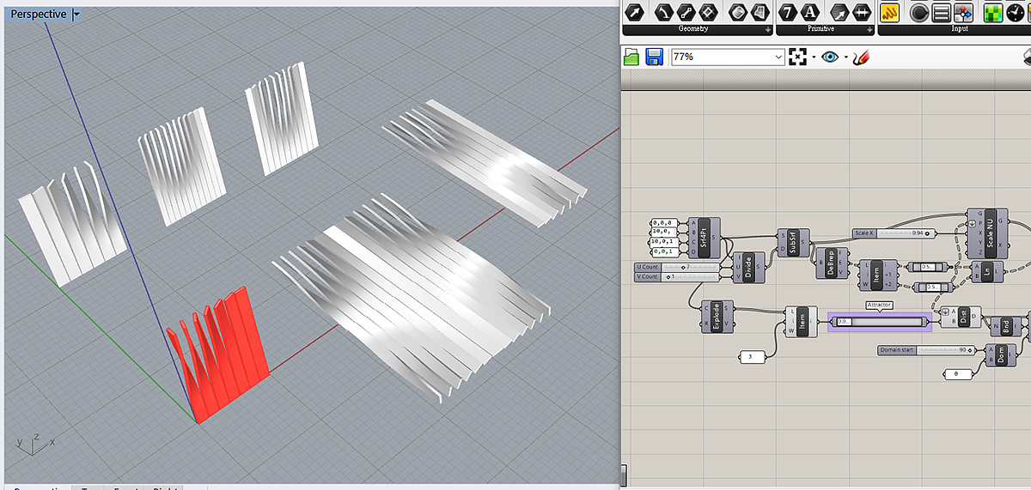Click the Zoom Extents icon

[x=798, y=57]
